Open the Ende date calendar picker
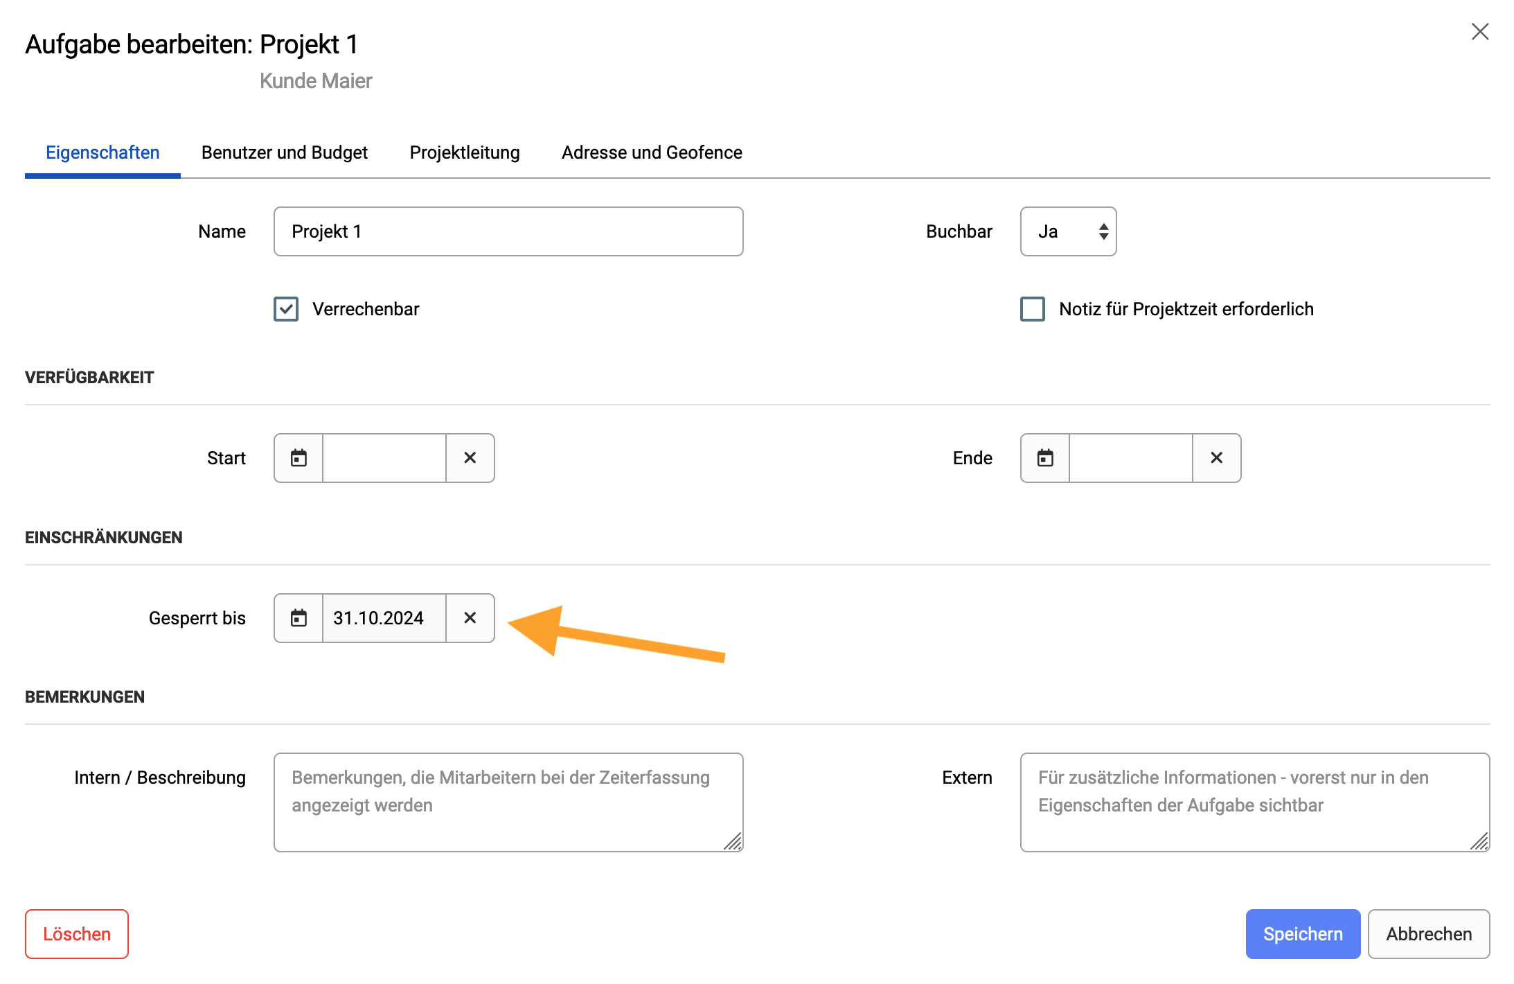 click(x=1045, y=458)
